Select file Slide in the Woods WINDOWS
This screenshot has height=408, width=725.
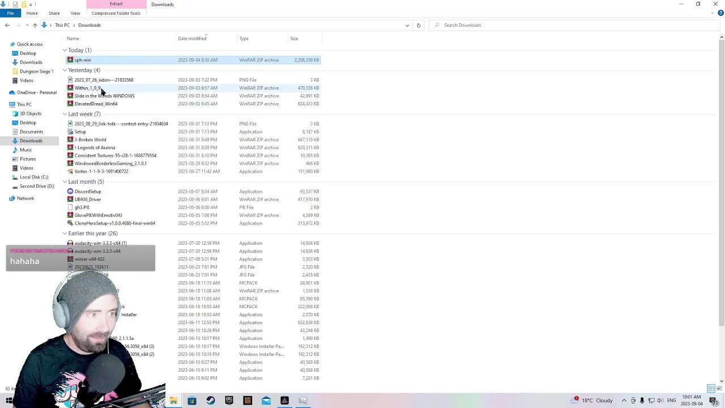104,96
